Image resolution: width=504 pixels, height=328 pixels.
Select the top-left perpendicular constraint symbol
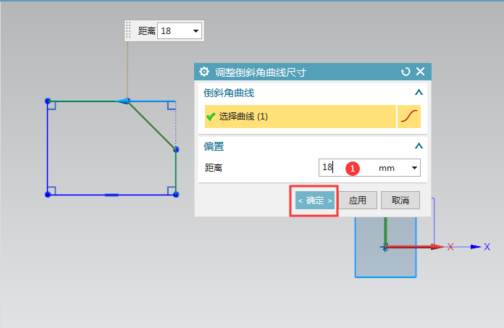[51, 106]
